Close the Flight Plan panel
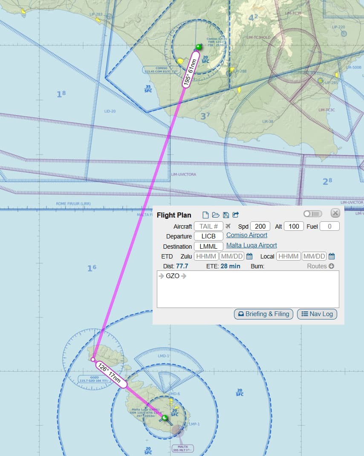The height and width of the screenshot is (456, 364). point(335,213)
